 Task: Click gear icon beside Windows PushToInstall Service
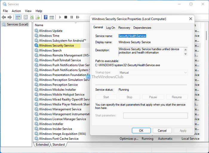pyautogui.click(x=36, y=60)
